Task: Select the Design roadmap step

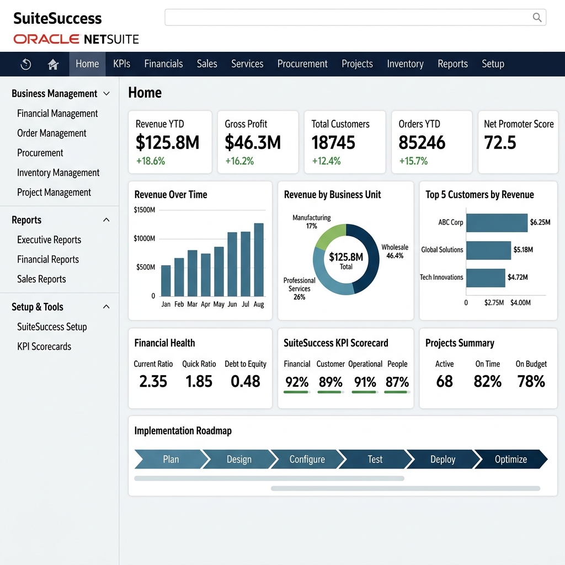Action: click(x=239, y=459)
